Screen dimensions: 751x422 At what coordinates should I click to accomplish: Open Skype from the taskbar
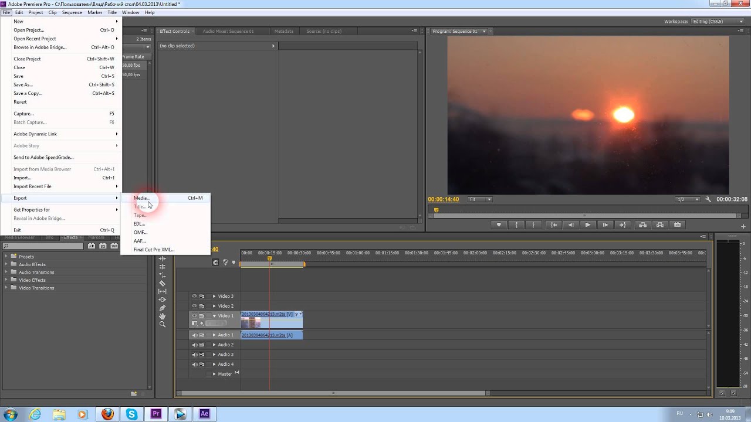point(131,414)
